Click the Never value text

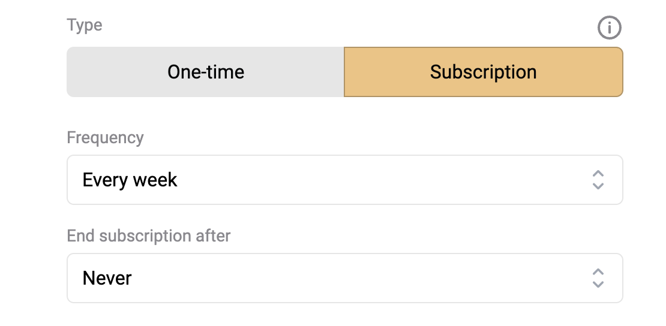point(107,279)
